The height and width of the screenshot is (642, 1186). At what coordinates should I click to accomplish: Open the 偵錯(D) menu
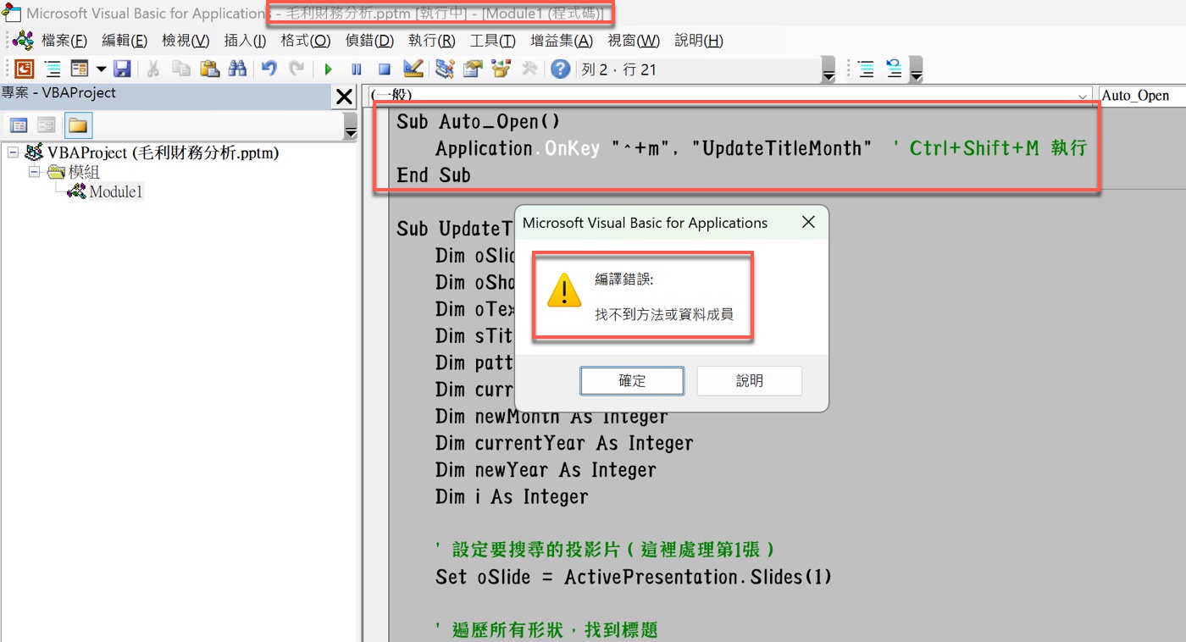(369, 41)
